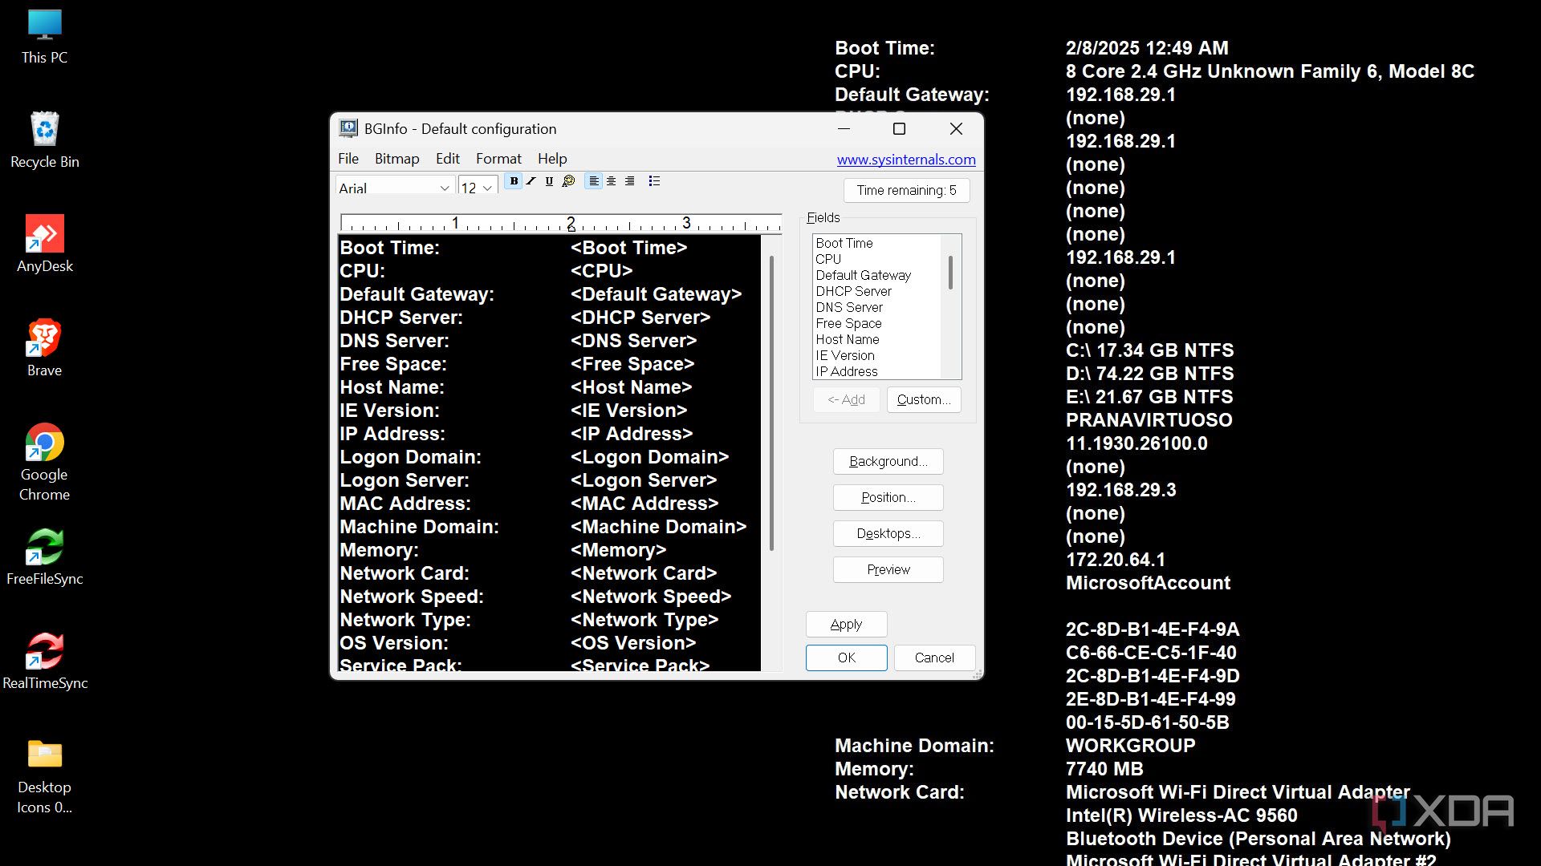Click the <Machine Domain> token in editor
Screen dimensions: 1541x866
point(659,527)
